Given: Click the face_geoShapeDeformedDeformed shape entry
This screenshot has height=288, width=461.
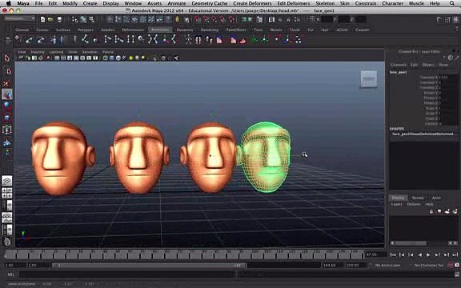Looking at the screenshot, I should click(423, 134).
